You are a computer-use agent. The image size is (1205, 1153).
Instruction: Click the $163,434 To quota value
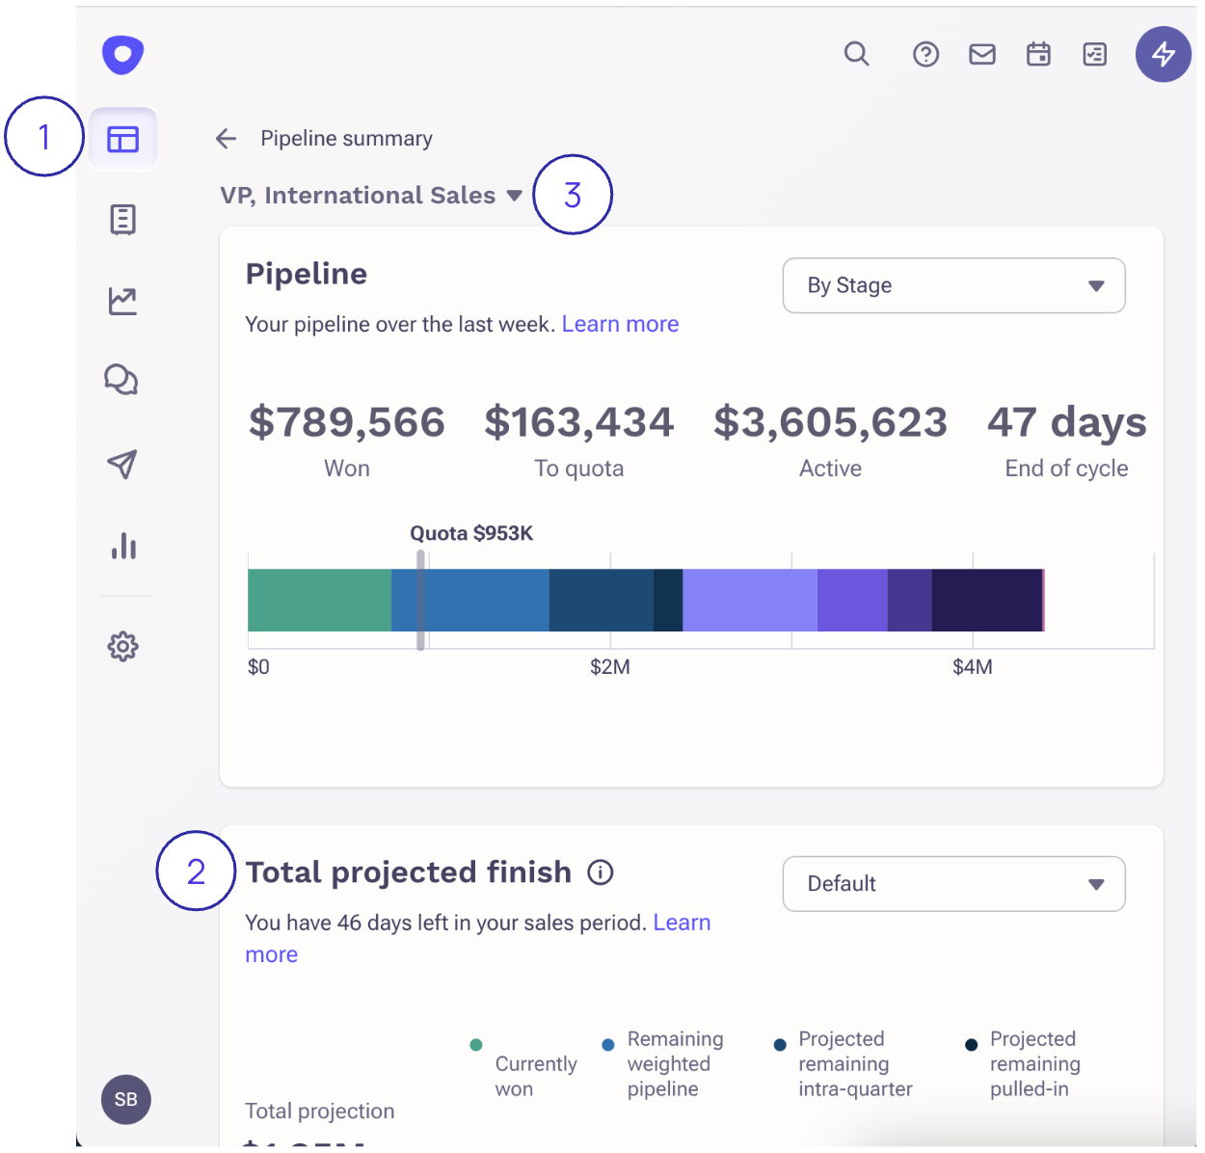(x=579, y=421)
